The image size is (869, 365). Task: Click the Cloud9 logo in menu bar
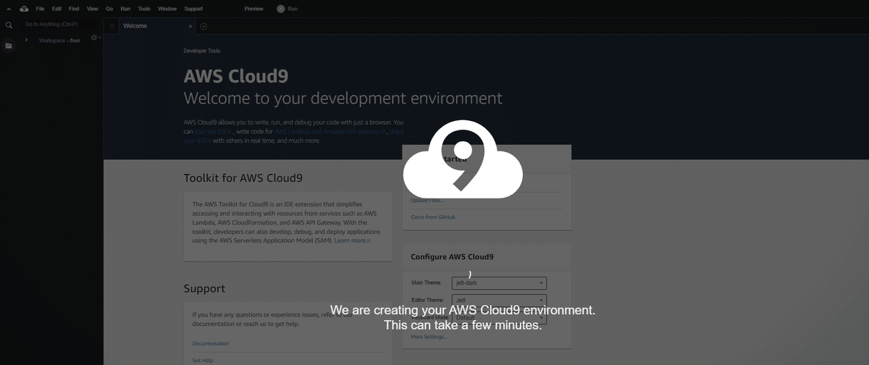pos(24,9)
